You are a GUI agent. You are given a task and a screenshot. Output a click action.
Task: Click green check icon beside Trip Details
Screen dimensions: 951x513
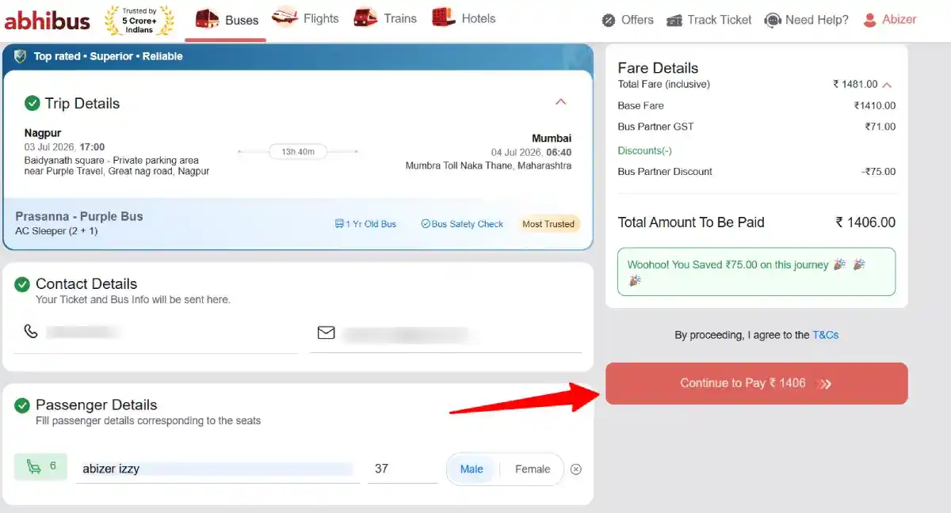pos(32,103)
